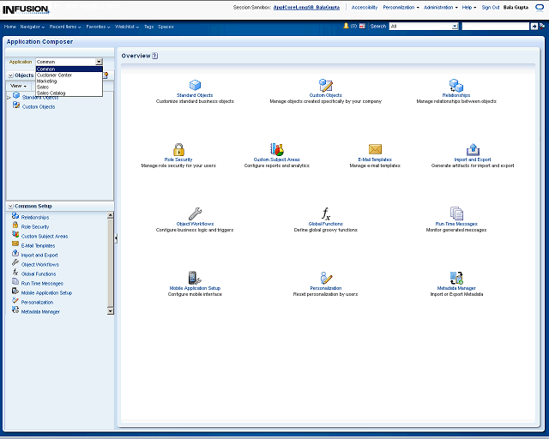Click the Sign Out link
The height and width of the screenshot is (439, 549).
tap(491, 7)
